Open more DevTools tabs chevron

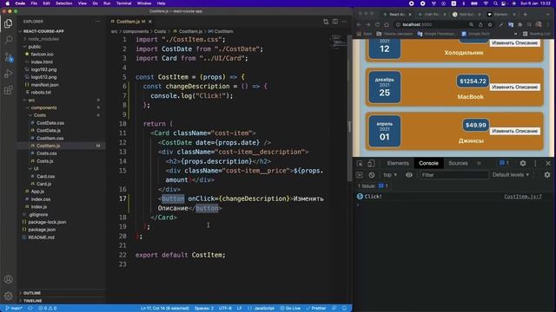pos(479,164)
